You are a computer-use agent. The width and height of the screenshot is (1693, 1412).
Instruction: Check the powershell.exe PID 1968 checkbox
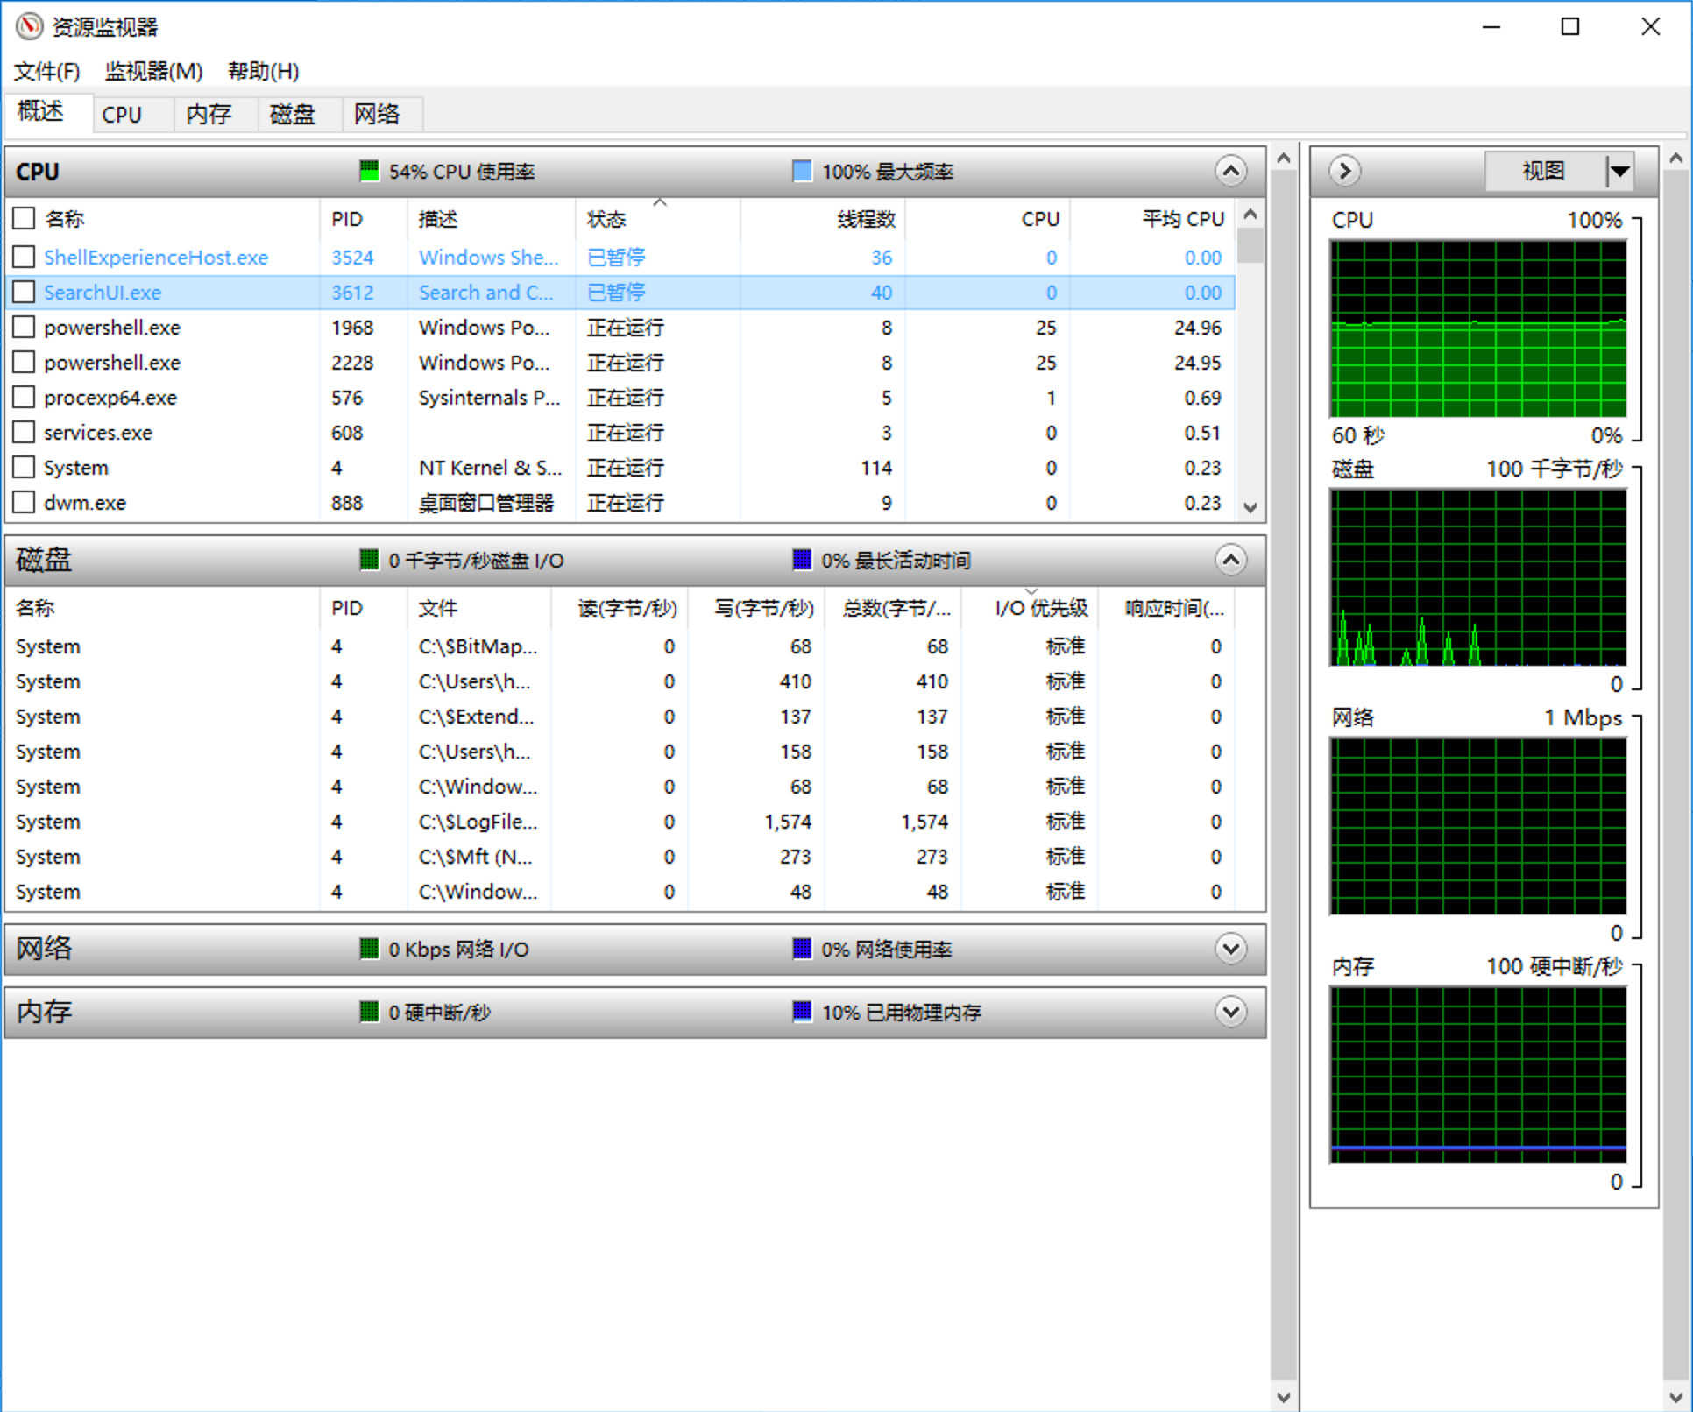tap(25, 327)
